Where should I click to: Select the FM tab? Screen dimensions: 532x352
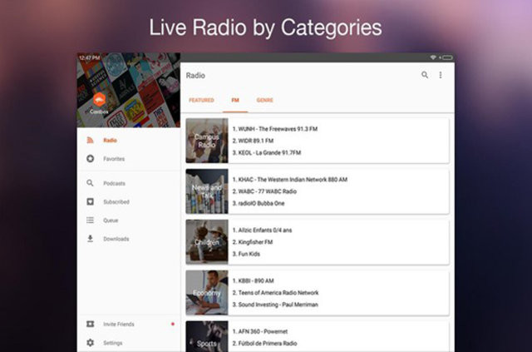(235, 100)
